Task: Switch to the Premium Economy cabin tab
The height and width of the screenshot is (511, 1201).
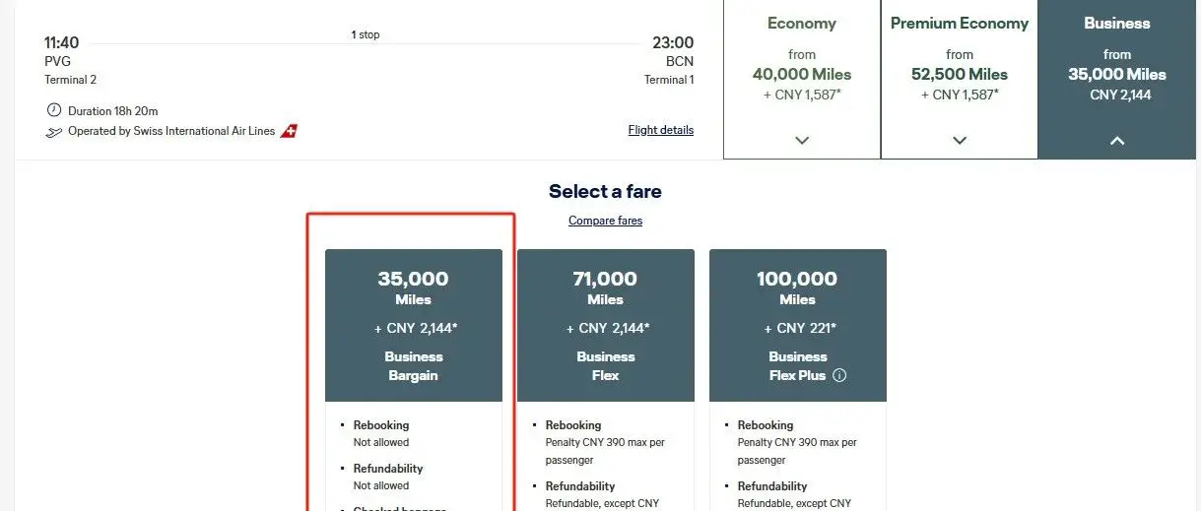Action: pyautogui.click(x=960, y=24)
